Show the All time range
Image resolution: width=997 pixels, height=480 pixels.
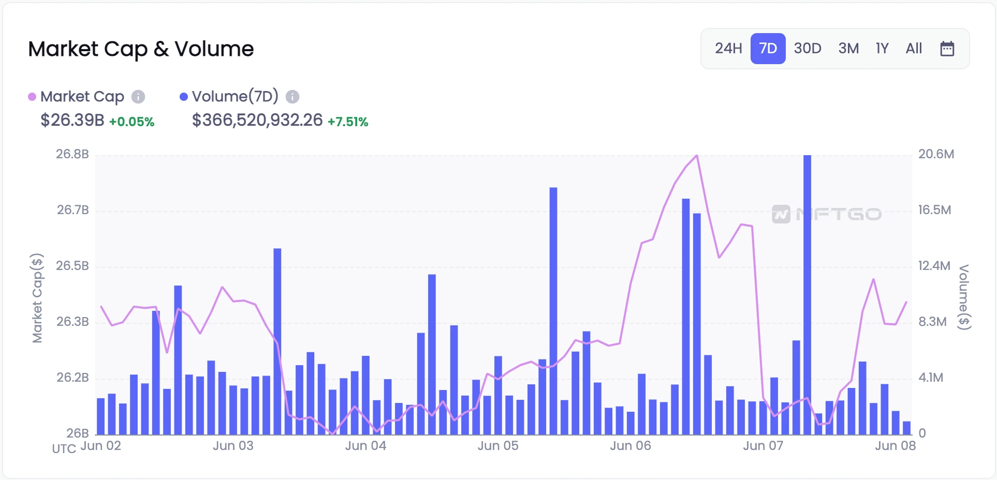914,49
